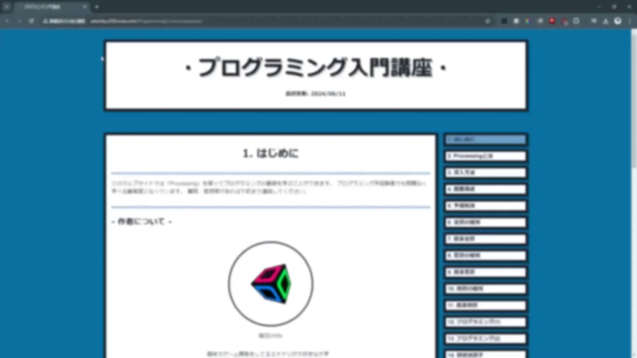Open sidebar chapter 1. はじめに
The image size is (637, 358).
[x=485, y=140]
